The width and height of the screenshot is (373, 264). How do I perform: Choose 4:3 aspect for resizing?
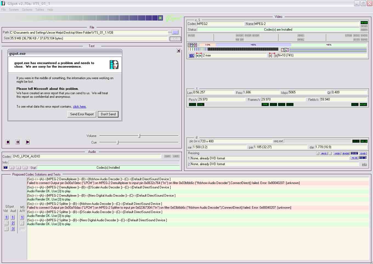354,158
